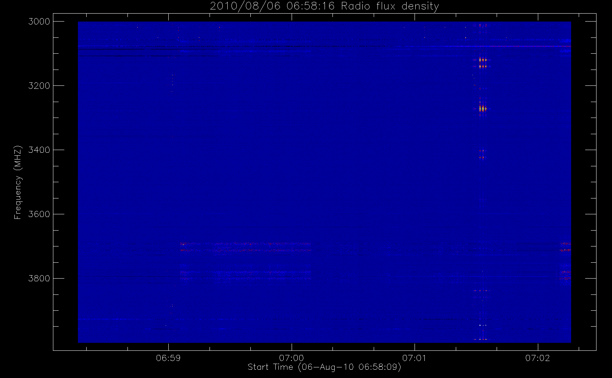
Task: Click the 'Frequency (MHZ)' axis label
Action: coord(17,182)
